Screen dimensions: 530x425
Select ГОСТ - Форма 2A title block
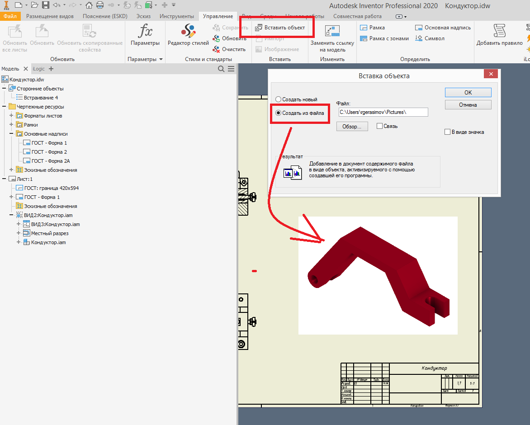(47, 161)
